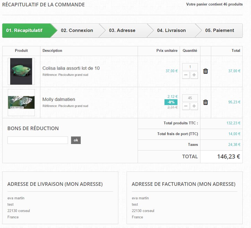Open Colisa lalia assorti lot de 10 link
This screenshot has height=228, width=251.
click(71, 68)
